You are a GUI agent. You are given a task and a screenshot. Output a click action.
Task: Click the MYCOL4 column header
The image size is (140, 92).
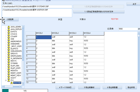point(94,33)
